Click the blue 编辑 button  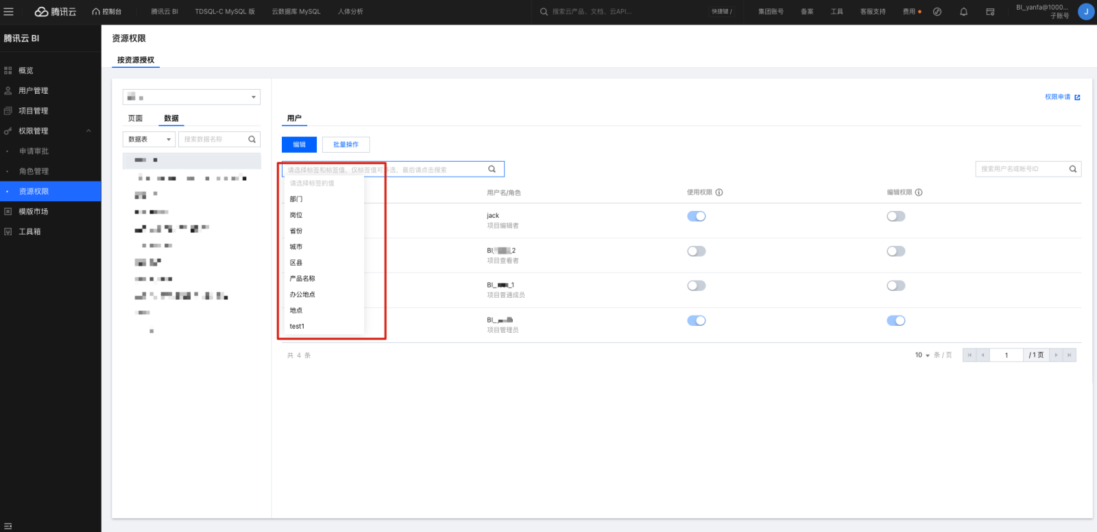pos(299,144)
